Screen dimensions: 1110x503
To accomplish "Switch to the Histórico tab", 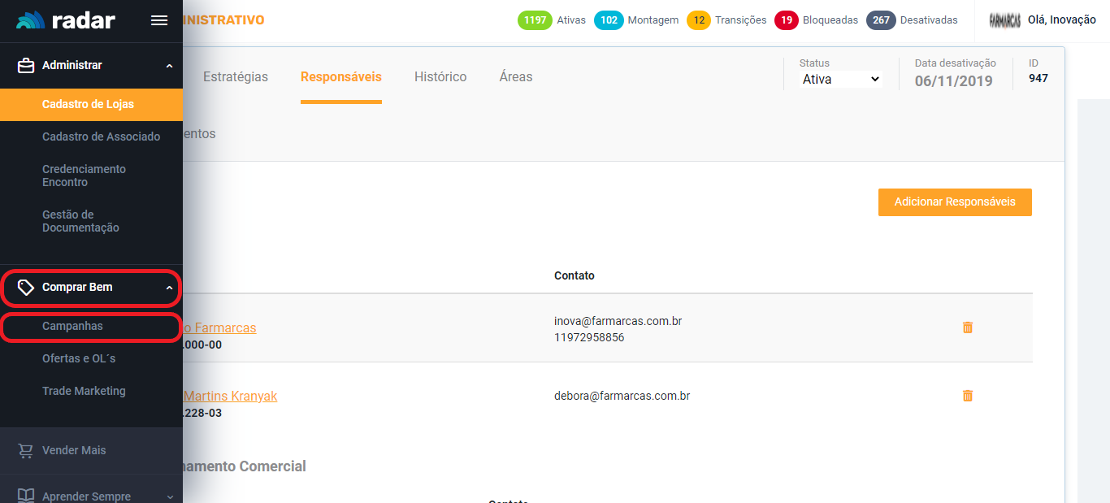I will pos(440,77).
